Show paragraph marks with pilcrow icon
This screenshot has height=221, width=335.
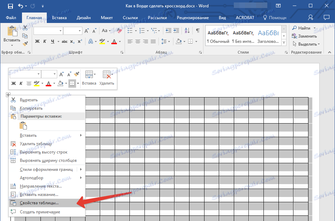click(x=198, y=31)
